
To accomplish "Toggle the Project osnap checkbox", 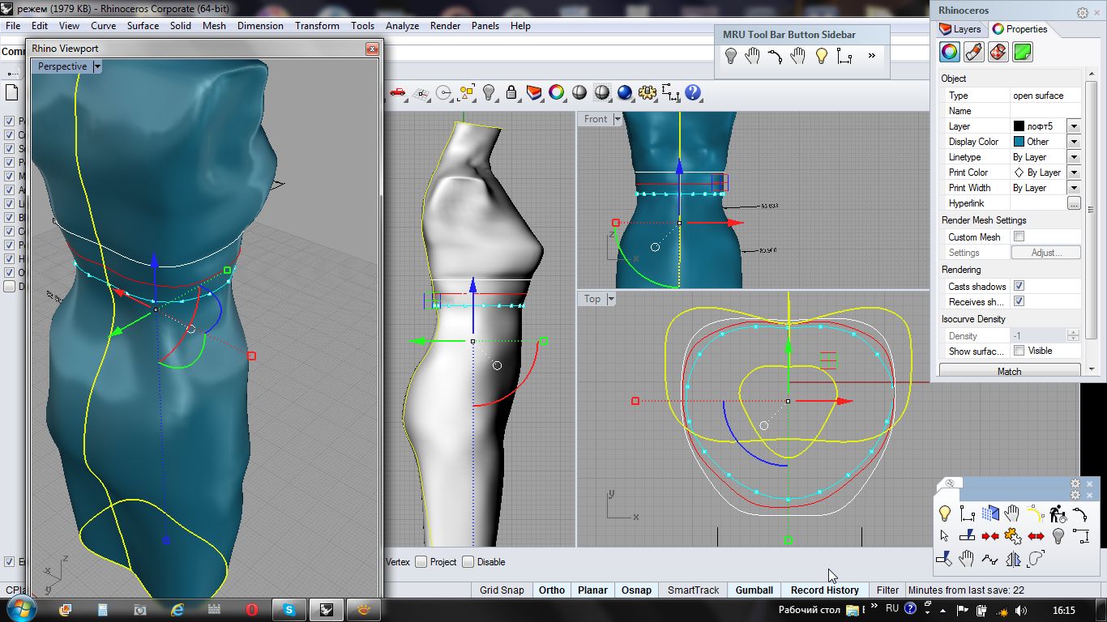I will coord(421,562).
